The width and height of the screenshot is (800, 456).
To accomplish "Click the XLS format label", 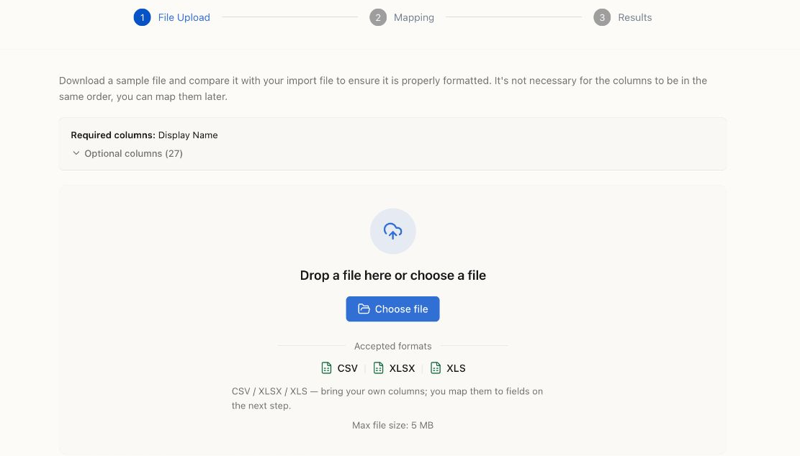I will tap(456, 368).
